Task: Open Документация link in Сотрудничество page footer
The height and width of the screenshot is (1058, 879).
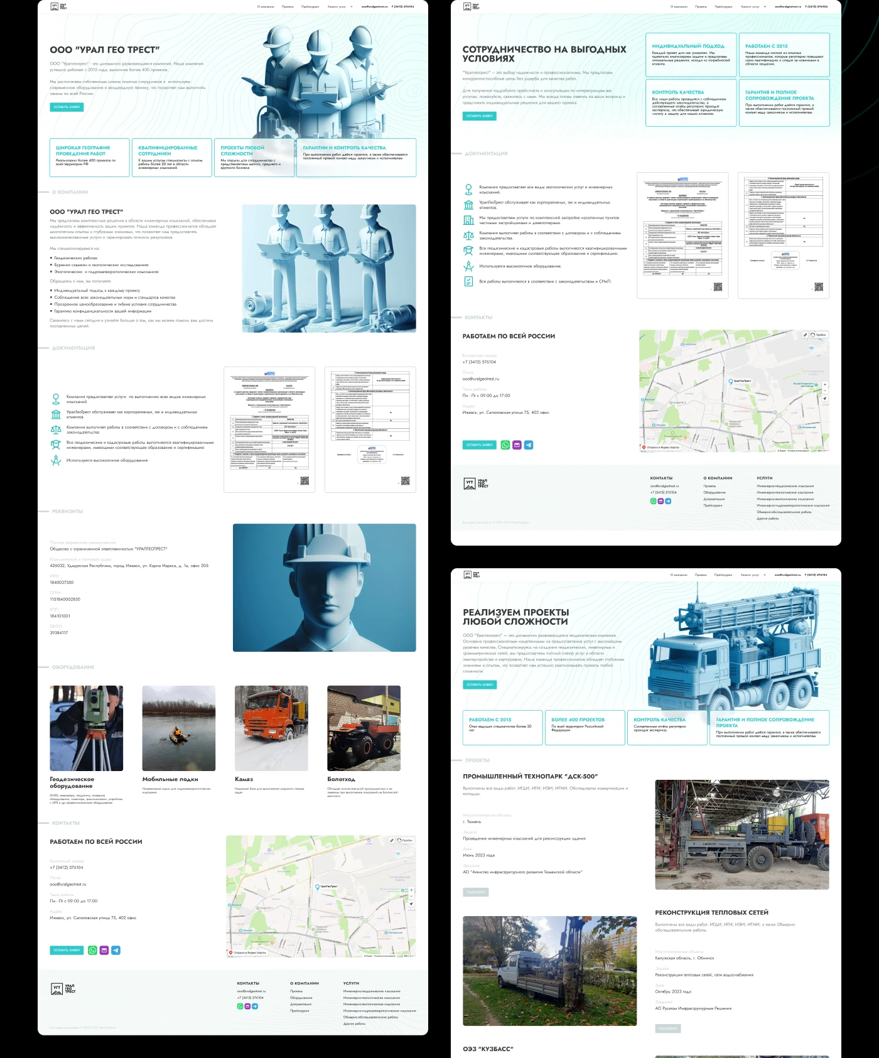Action: [x=715, y=499]
